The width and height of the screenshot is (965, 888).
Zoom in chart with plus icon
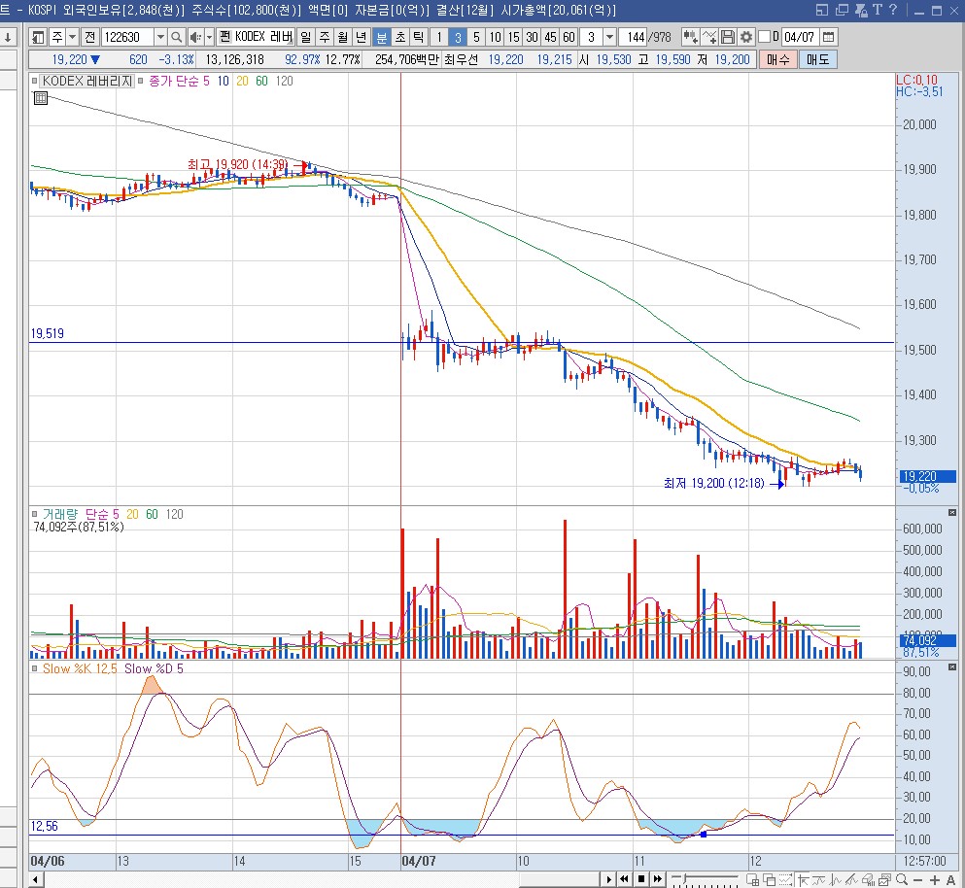coord(935,880)
